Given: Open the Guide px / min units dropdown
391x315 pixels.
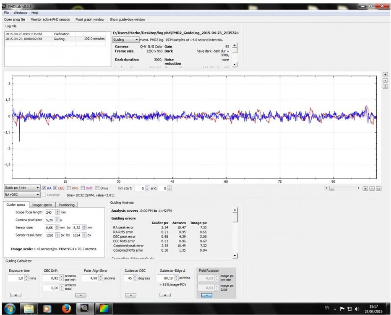Looking at the screenshot, I should click(x=22, y=188).
